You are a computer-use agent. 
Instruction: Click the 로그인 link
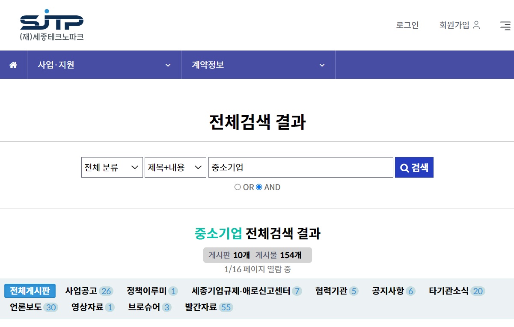tap(407, 26)
